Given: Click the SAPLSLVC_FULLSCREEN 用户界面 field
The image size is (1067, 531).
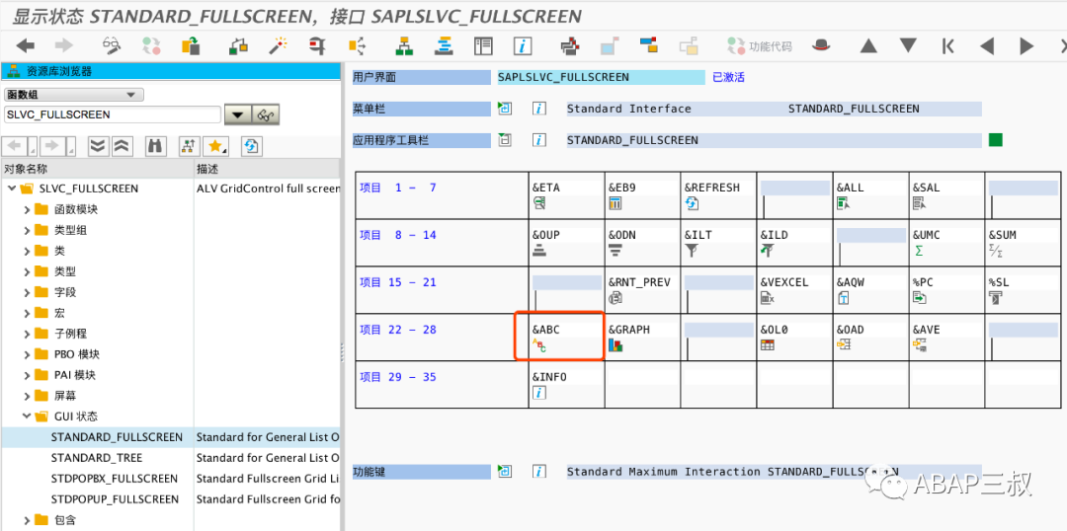Looking at the screenshot, I should tap(601, 78).
